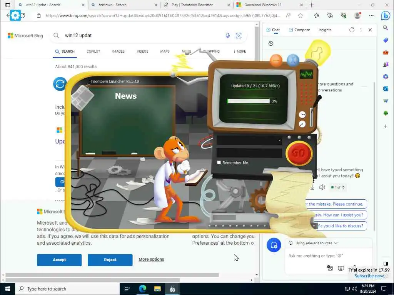The width and height of the screenshot is (394, 295).
Task: Open File Explorer from the taskbar
Action: point(157,289)
